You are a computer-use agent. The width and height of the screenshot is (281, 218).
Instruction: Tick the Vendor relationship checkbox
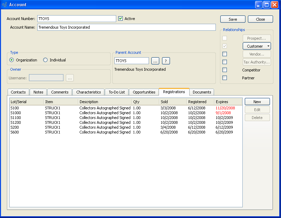(x=225, y=54)
